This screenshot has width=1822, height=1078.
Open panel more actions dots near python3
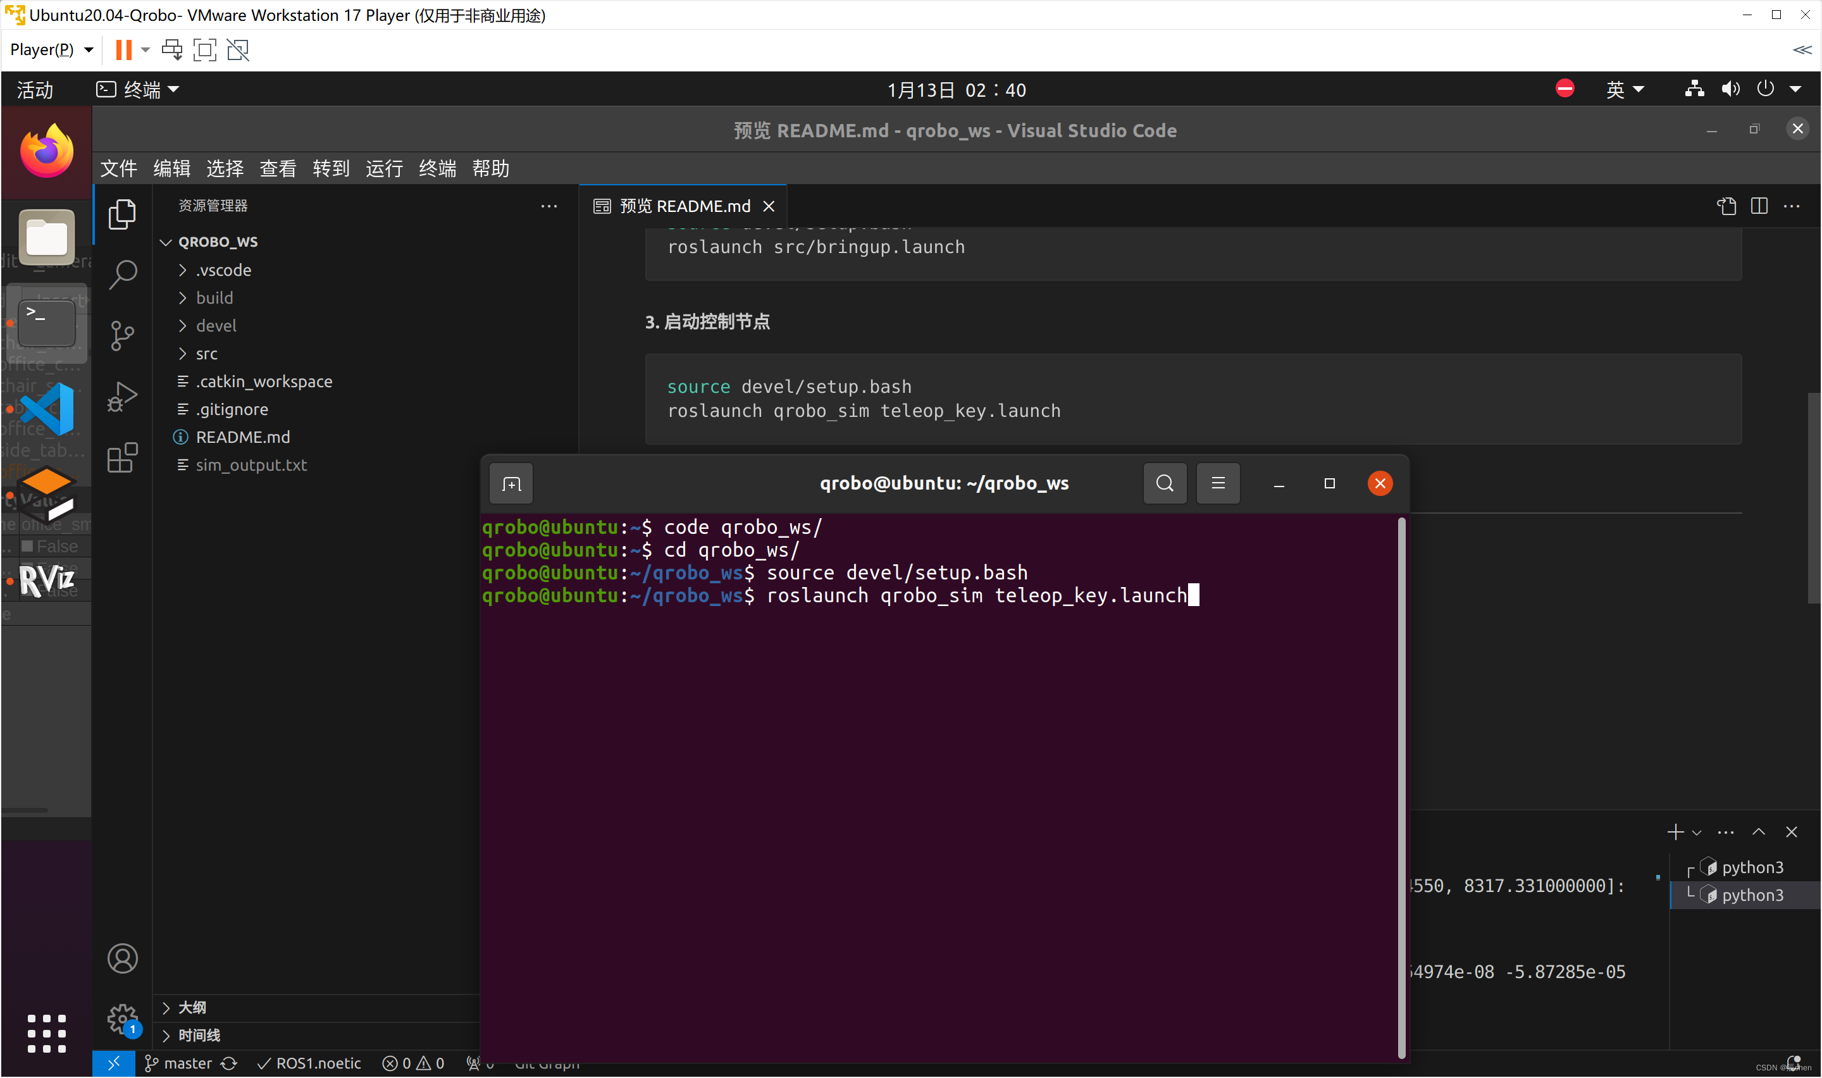(x=1725, y=832)
